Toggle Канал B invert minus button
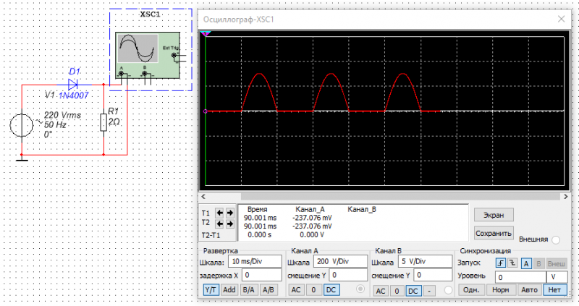 (429, 291)
